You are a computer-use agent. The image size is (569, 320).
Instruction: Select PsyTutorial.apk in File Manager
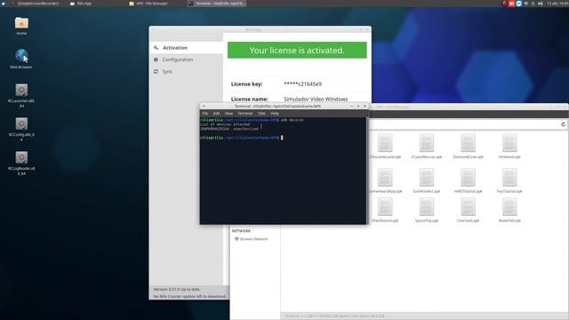tap(509, 180)
